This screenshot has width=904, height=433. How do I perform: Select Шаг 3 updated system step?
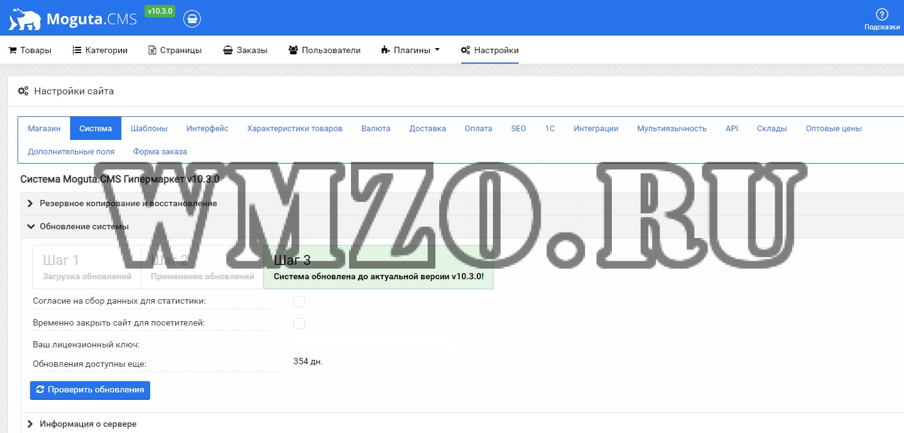pos(378,267)
